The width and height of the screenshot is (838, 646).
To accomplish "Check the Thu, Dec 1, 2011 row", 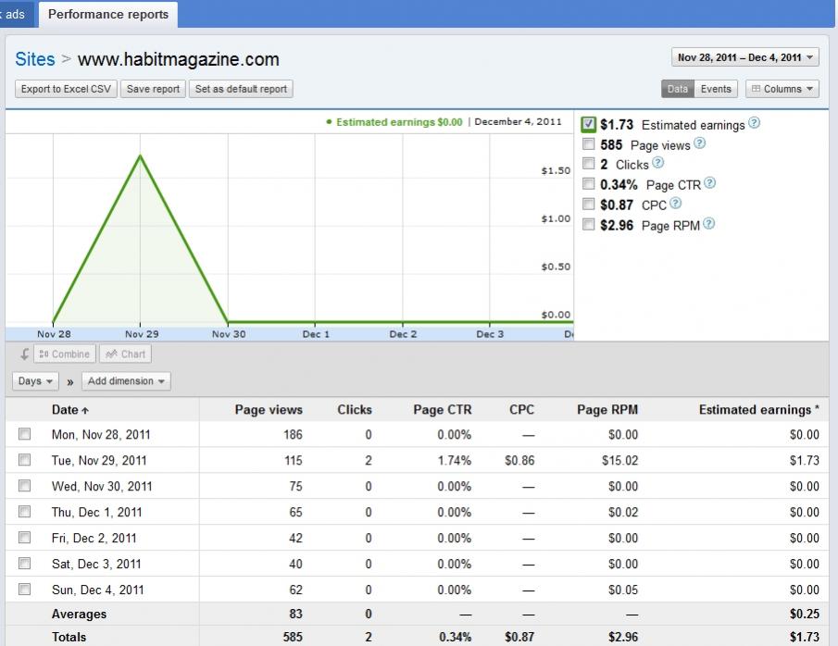I will [x=25, y=512].
